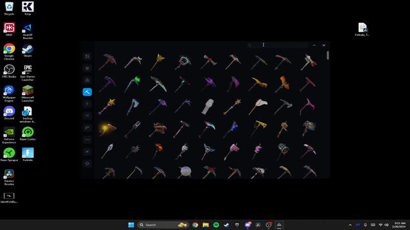Select the highlighted blue pickaxe category in sidebar
410x230 pixels.
click(87, 92)
